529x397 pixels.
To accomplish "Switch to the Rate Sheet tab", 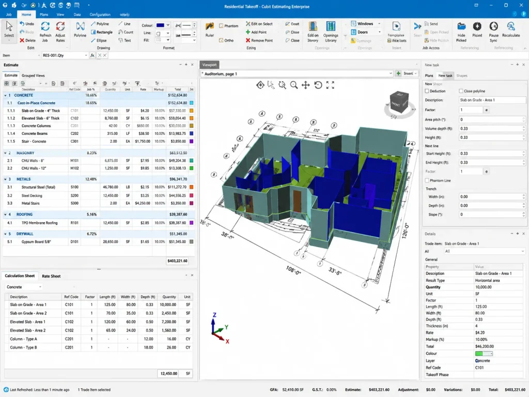I will (x=51, y=276).
